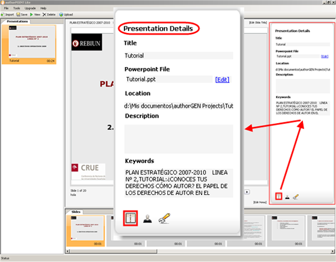
Task: Click the Delete toolbar icon
Action: coord(44,15)
